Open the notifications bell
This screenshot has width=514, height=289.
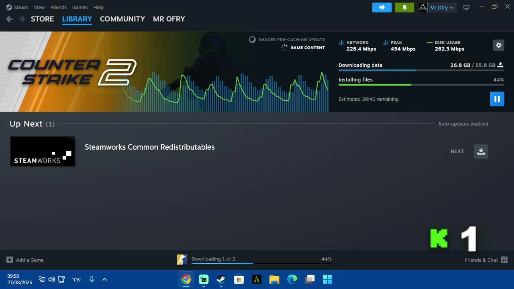pyautogui.click(x=404, y=7)
